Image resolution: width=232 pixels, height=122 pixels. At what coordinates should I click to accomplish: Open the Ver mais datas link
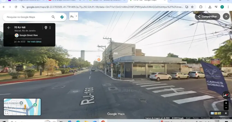click(34, 42)
